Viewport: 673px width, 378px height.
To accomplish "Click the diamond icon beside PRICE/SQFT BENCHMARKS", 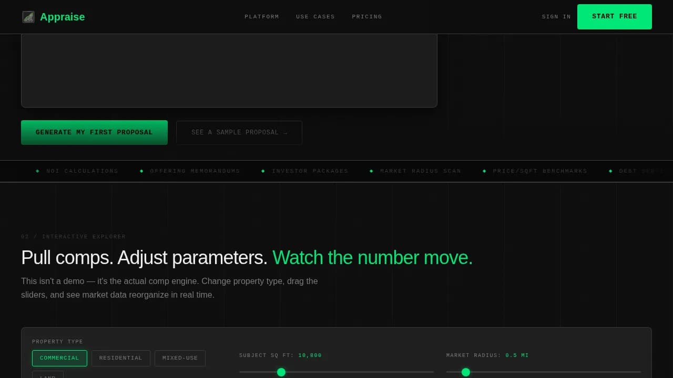I will 483,171.
